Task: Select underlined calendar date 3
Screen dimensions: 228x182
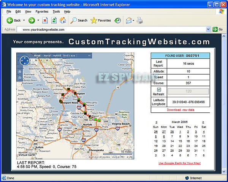Action: click(x=196, y=132)
